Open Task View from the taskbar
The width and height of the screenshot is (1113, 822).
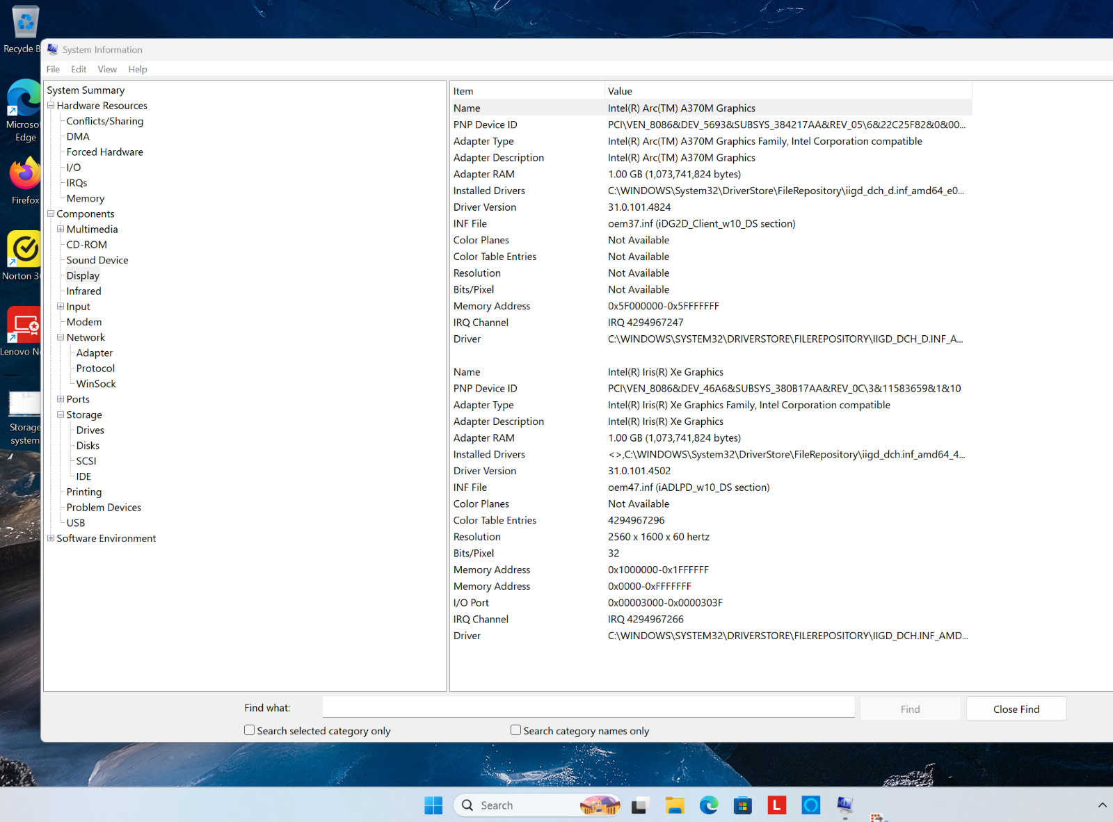pyautogui.click(x=639, y=805)
